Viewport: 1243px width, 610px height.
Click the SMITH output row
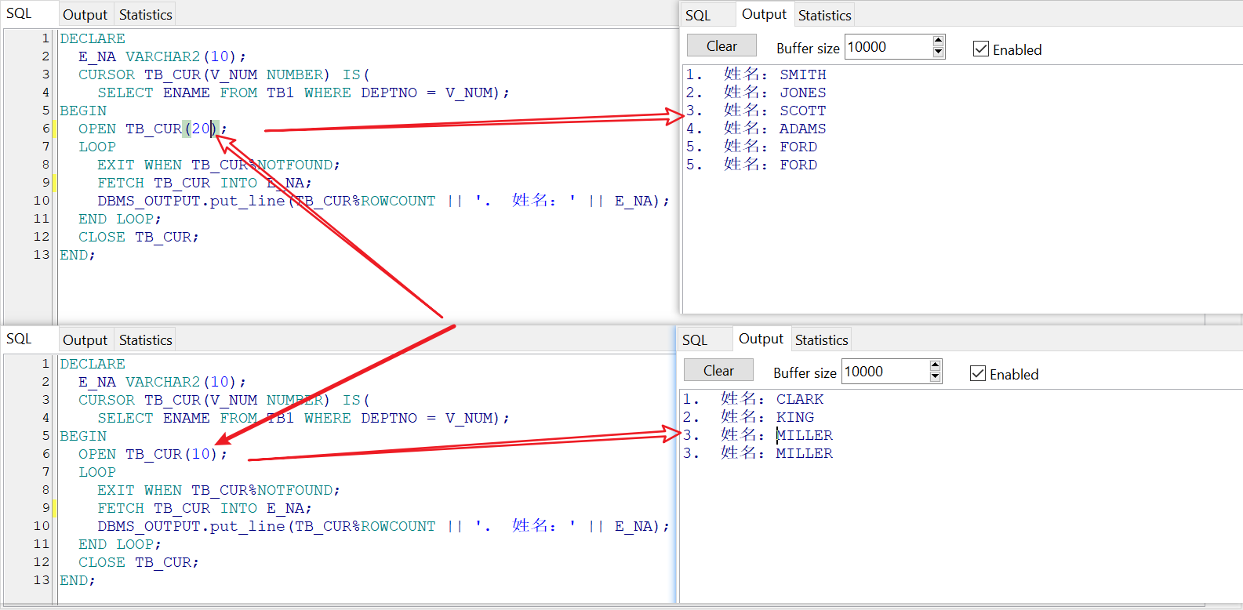pos(756,74)
